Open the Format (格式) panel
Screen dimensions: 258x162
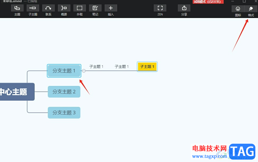[251, 9]
